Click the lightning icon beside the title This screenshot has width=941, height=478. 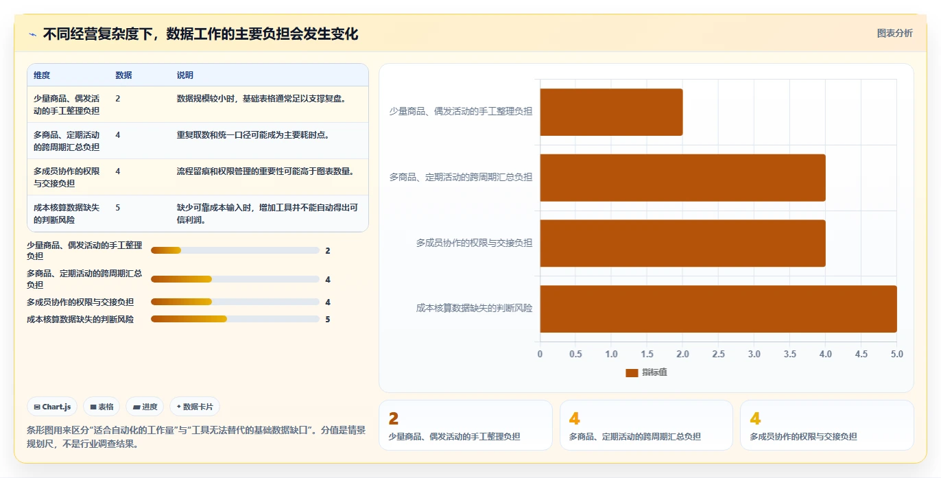click(x=32, y=34)
